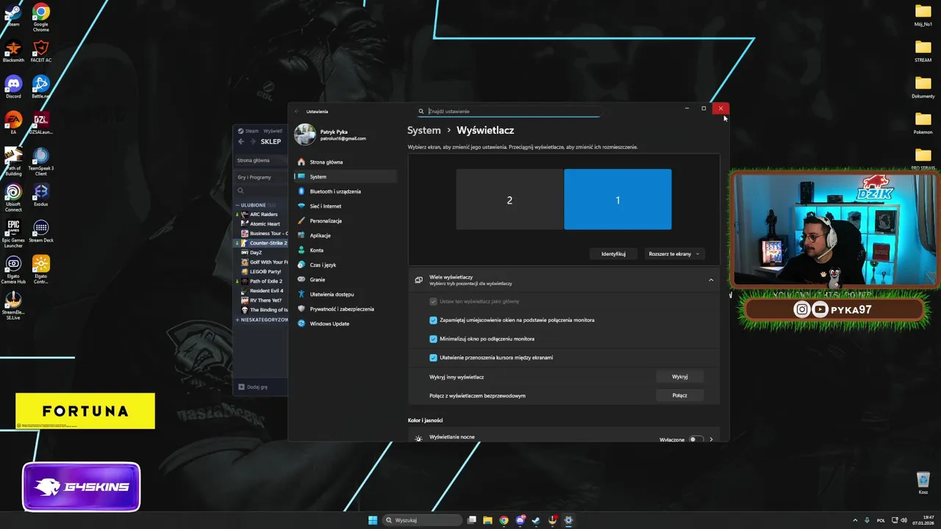Select System in the Settings sidebar
This screenshot has height=529, width=941.
coord(346,176)
